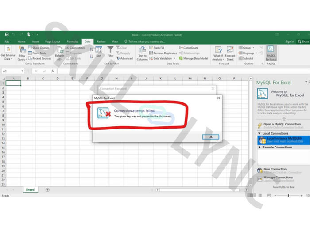This screenshot has width=310, height=227.
Task: Click Consolidate
Action: [x=188, y=48]
